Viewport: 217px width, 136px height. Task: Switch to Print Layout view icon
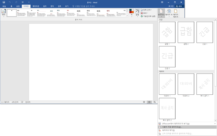149,102
